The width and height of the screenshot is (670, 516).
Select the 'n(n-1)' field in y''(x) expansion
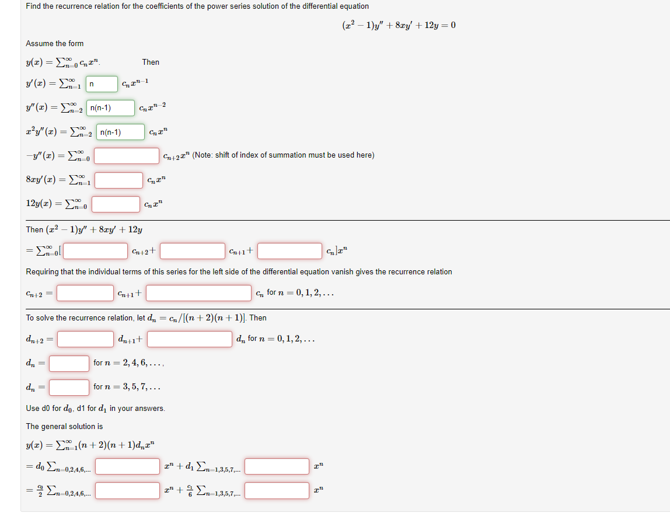[x=110, y=107]
